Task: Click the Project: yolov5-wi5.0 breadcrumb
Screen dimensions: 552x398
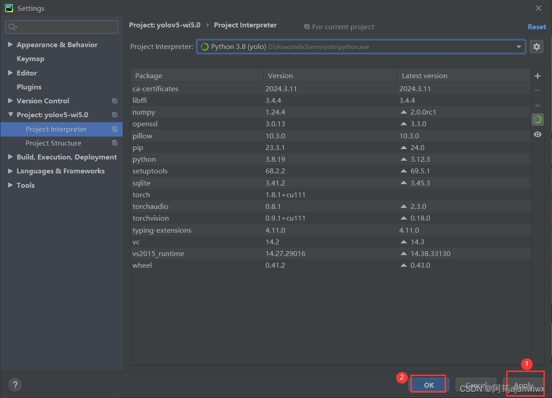Action: click(165, 25)
